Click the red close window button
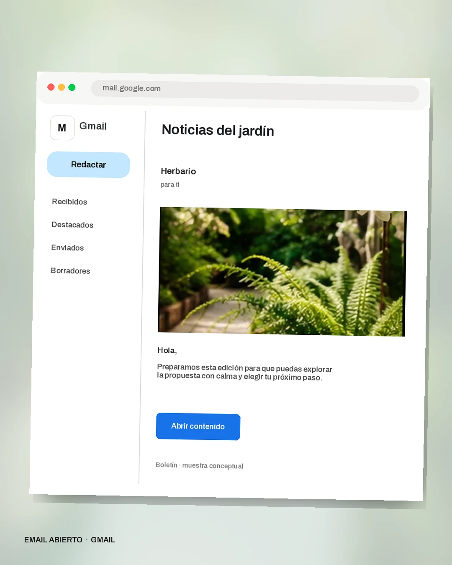The image size is (452, 565). tap(51, 87)
